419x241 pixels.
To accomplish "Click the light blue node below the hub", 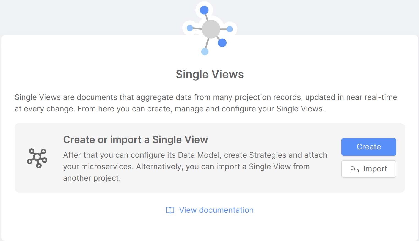I will tap(205, 51).
